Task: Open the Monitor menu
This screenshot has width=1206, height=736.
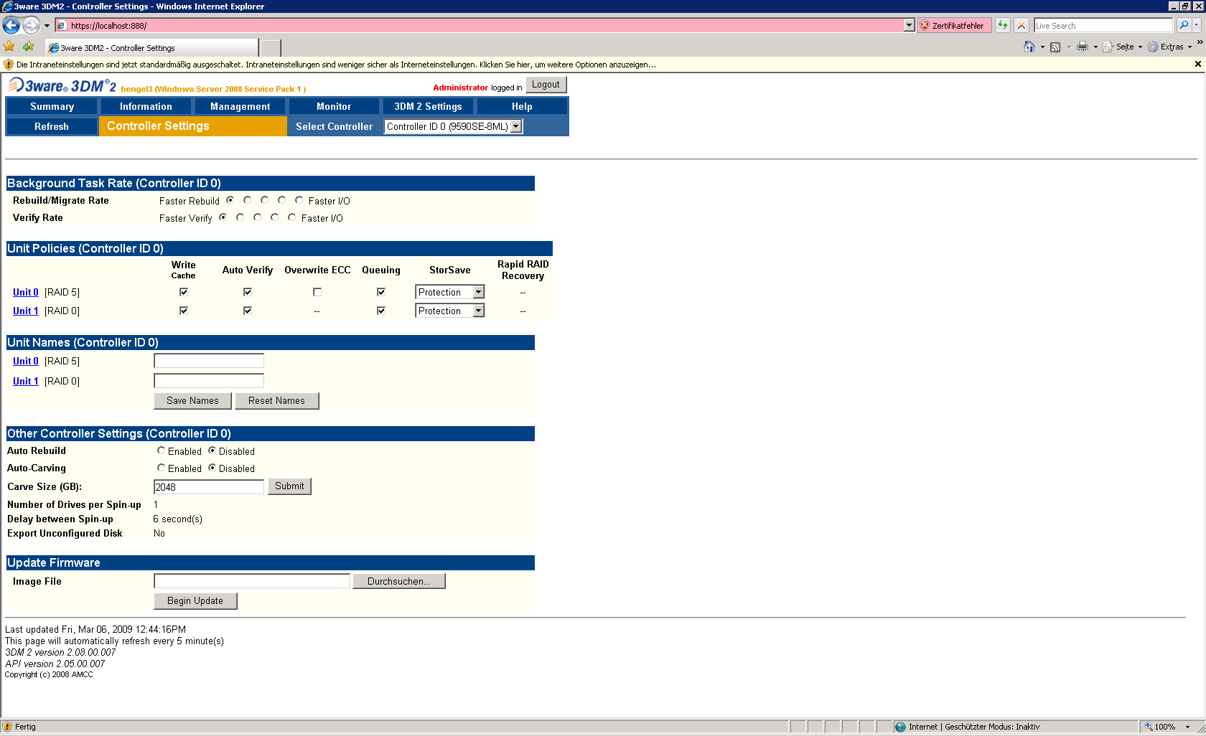Action: [334, 106]
